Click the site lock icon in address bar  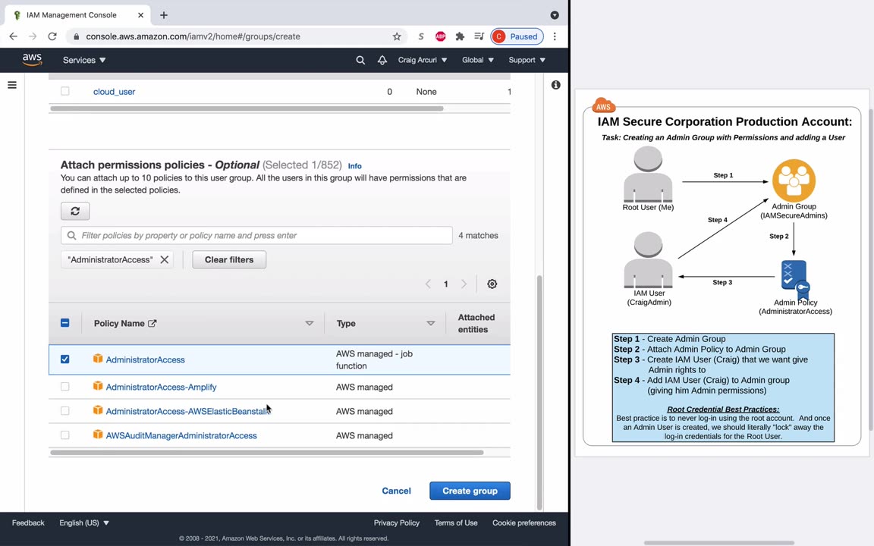click(76, 36)
